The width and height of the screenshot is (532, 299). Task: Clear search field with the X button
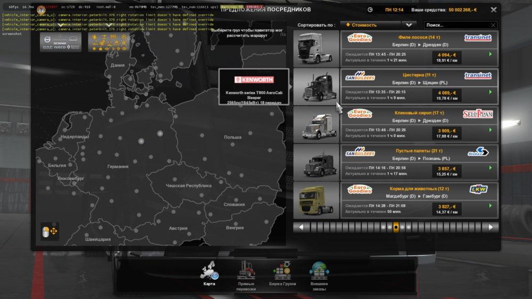click(x=493, y=25)
